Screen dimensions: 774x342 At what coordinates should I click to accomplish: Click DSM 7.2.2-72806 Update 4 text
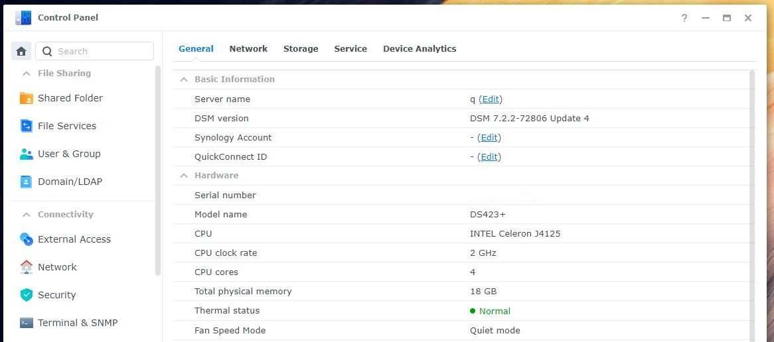[x=529, y=118]
